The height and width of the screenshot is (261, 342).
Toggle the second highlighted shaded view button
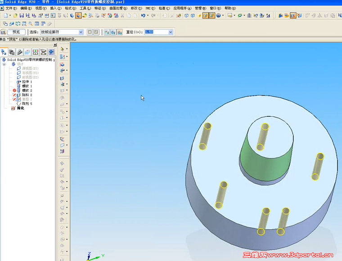[212, 15]
